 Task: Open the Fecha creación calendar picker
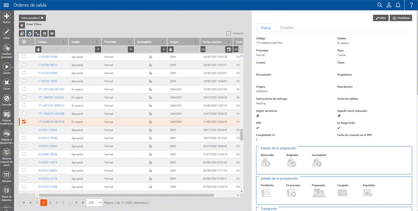point(229,49)
